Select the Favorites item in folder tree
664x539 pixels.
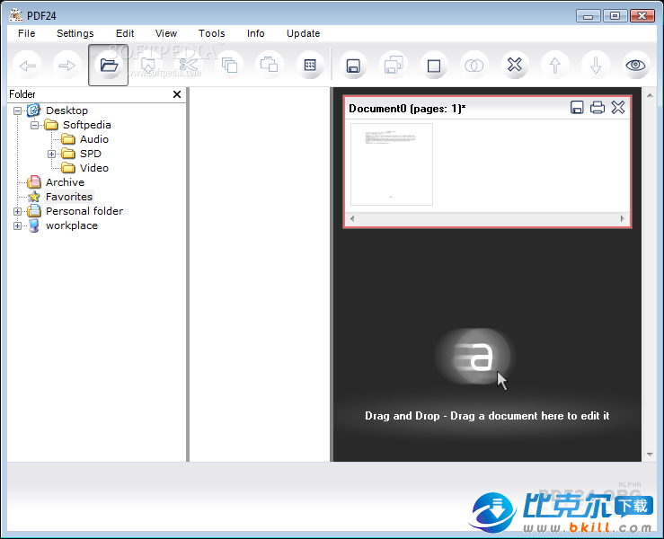[x=69, y=197]
